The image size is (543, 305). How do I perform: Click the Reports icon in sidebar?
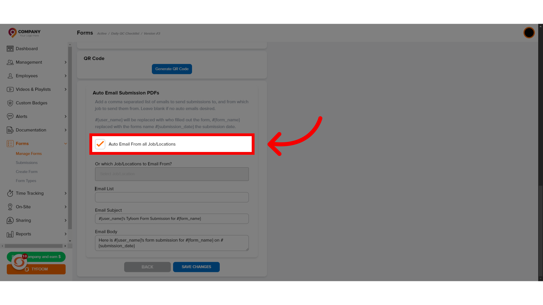[10, 234]
